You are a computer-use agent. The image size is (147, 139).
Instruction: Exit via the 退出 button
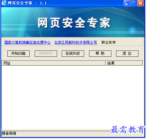[x=127, y=53]
